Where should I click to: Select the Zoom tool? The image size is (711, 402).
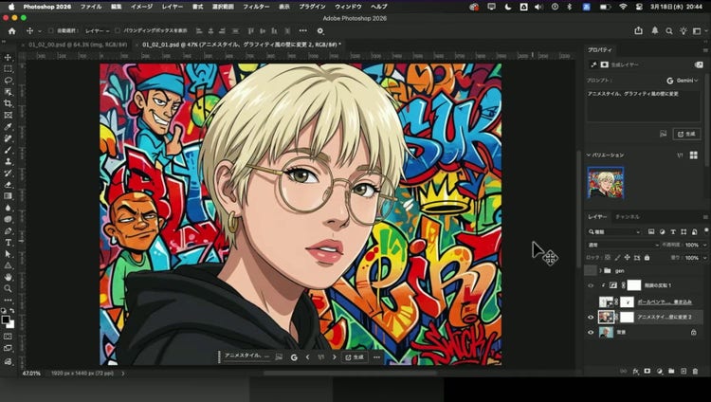pos(8,288)
